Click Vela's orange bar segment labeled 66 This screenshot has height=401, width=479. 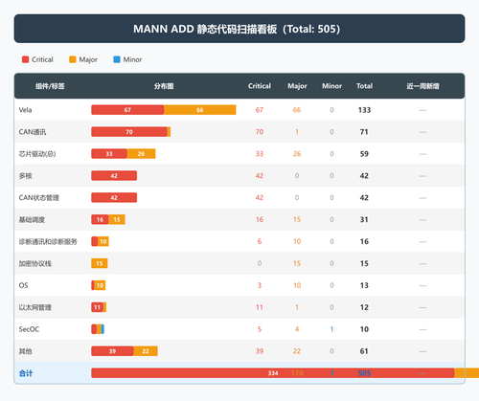tap(200, 110)
